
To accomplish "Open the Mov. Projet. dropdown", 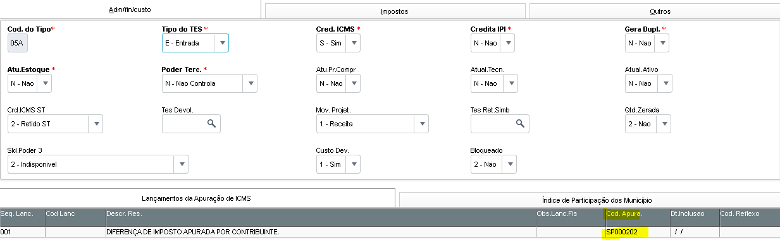I will point(422,124).
